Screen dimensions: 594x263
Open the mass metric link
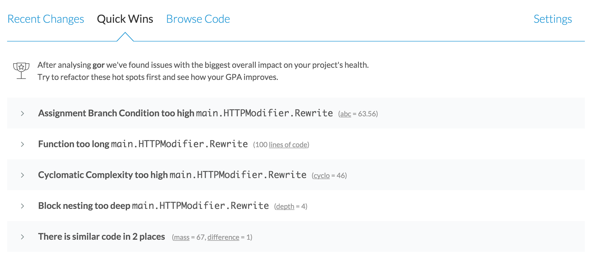(x=181, y=237)
